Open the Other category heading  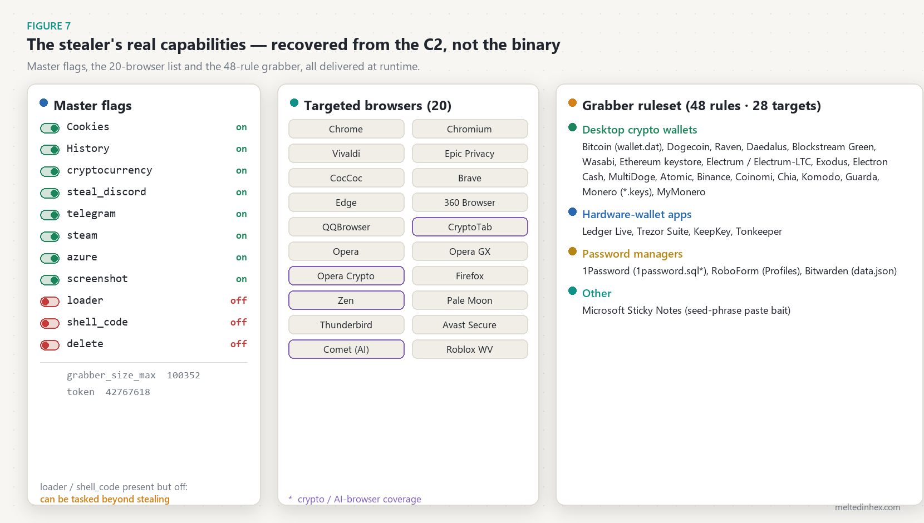[x=597, y=293]
